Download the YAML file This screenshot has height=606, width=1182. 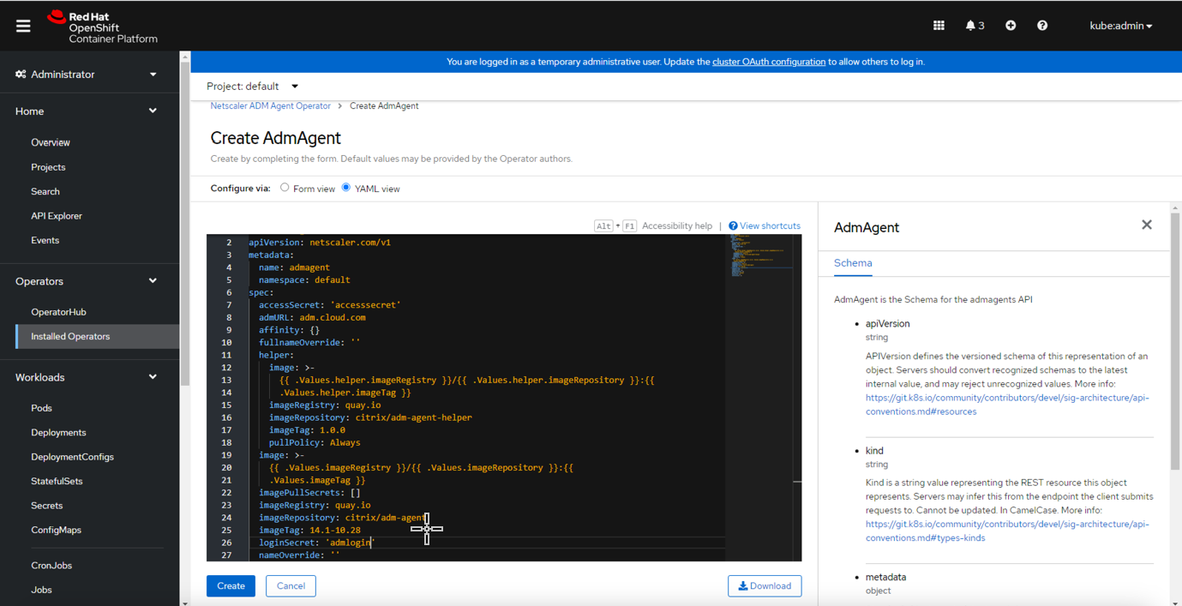765,586
